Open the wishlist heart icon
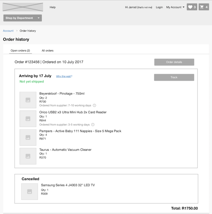 pyautogui.click(x=192, y=7)
